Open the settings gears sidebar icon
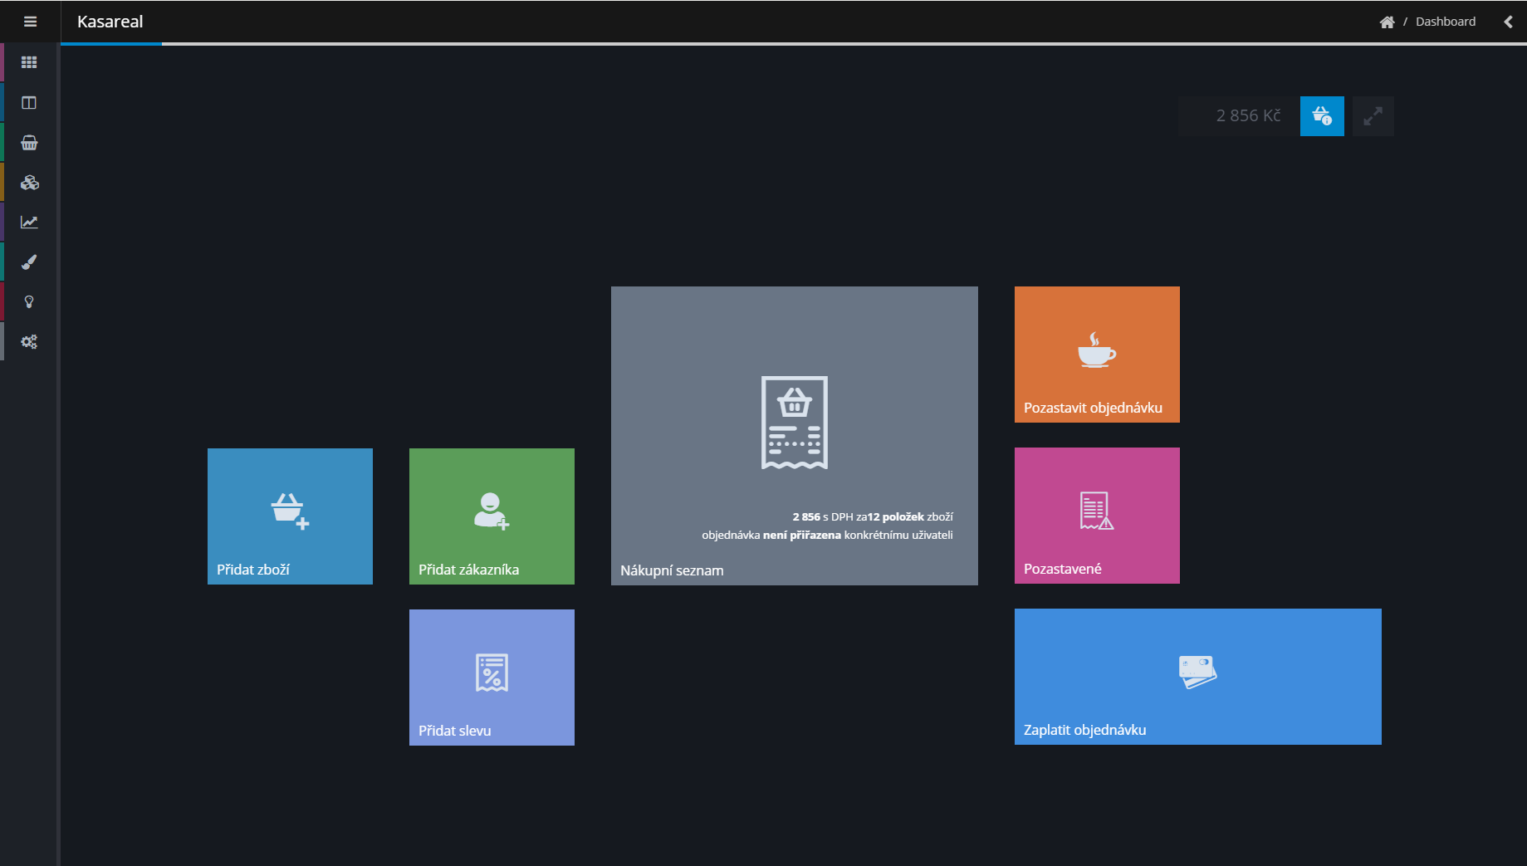Image resolution: width=1527 pixels, height=866 pixels. point(29,342)
